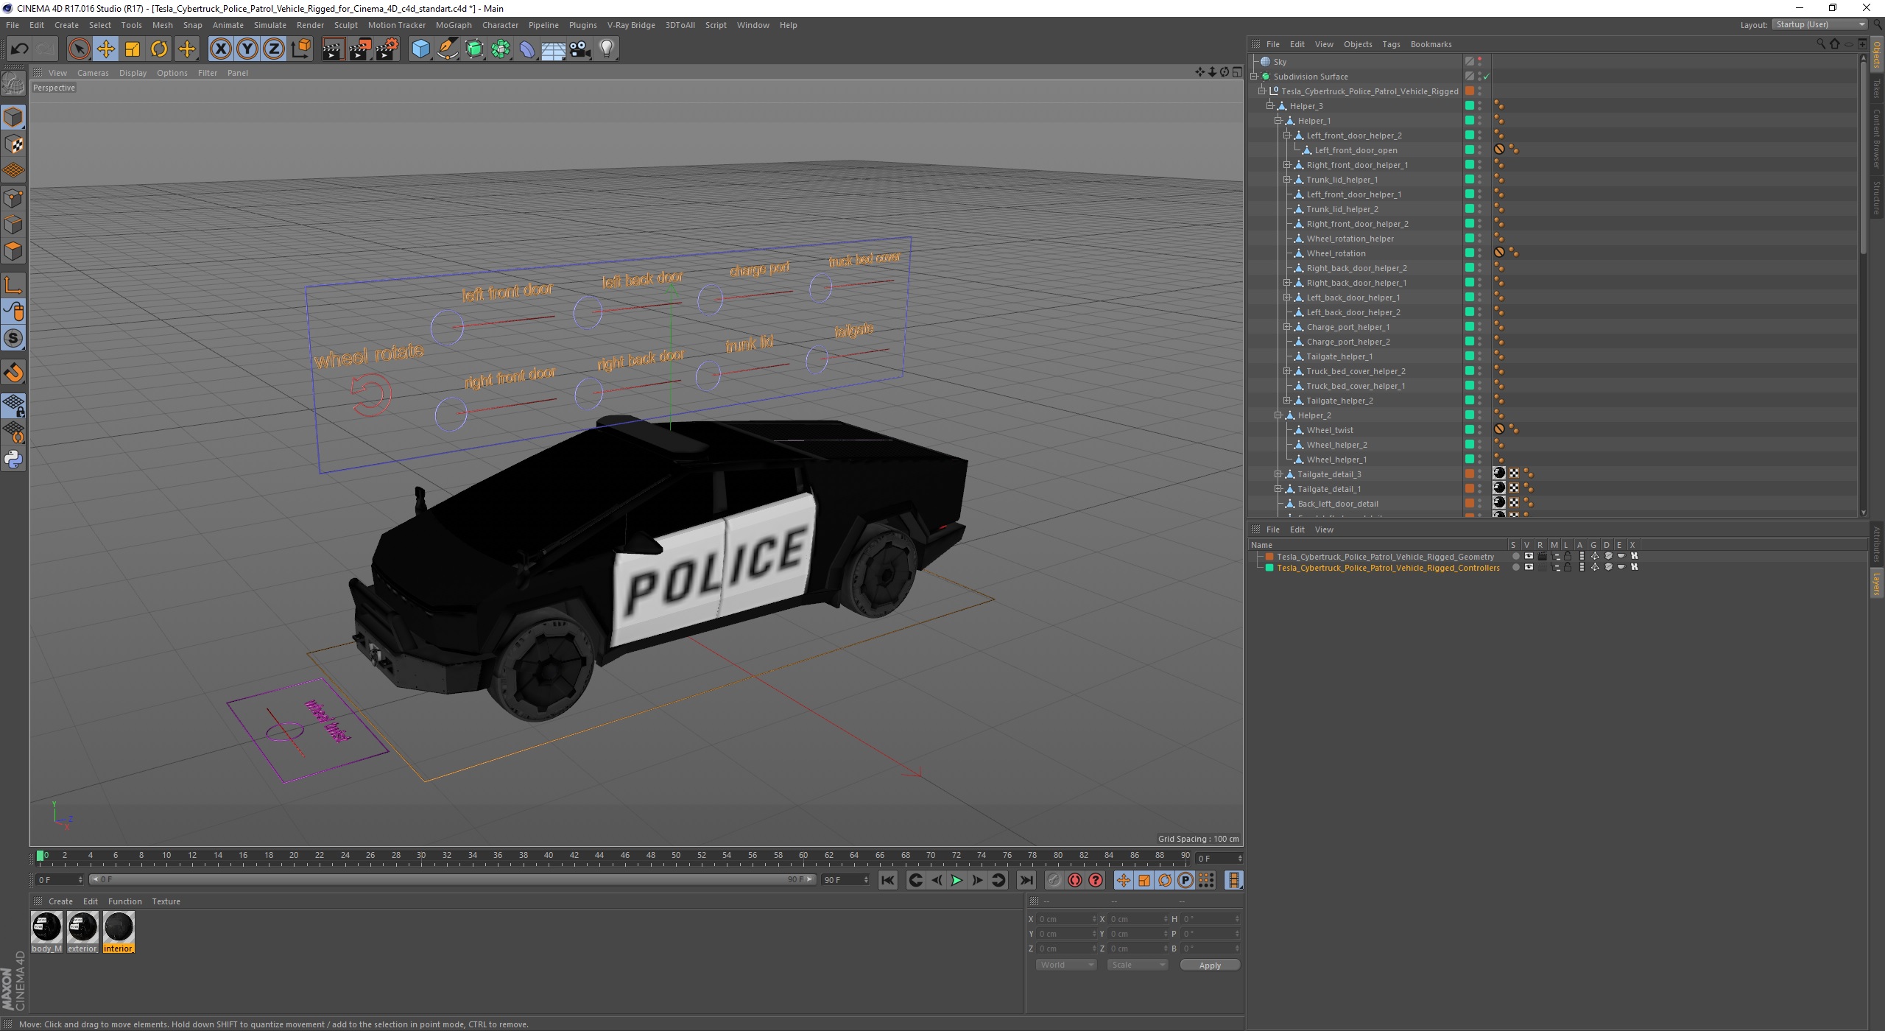Screen dimensions: 1885x1031
Task: Collapse Helper_2 tree node
Action: [1279, 415]
